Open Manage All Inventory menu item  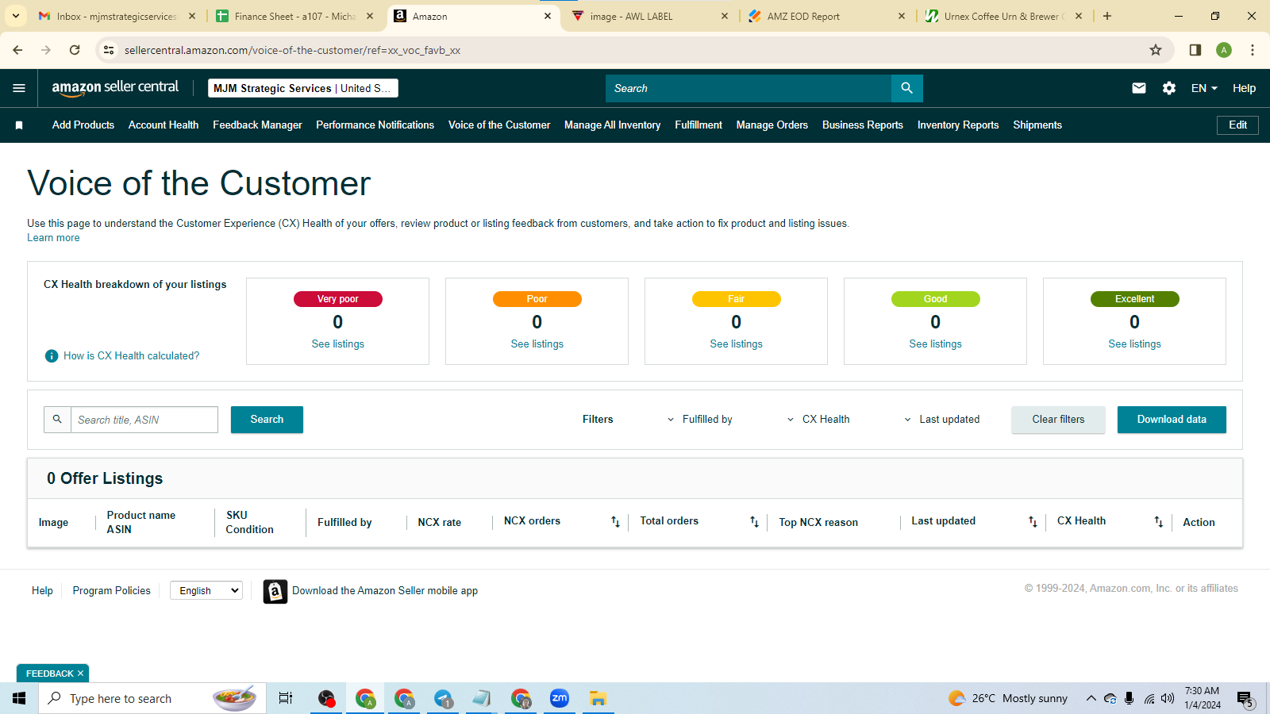(x=612, y=125)
